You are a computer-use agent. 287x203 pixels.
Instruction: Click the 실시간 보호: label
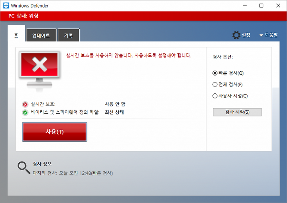43,104
